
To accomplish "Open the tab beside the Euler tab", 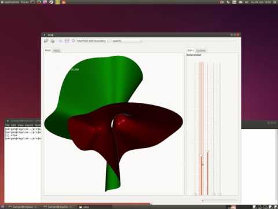I will [201, 51].
